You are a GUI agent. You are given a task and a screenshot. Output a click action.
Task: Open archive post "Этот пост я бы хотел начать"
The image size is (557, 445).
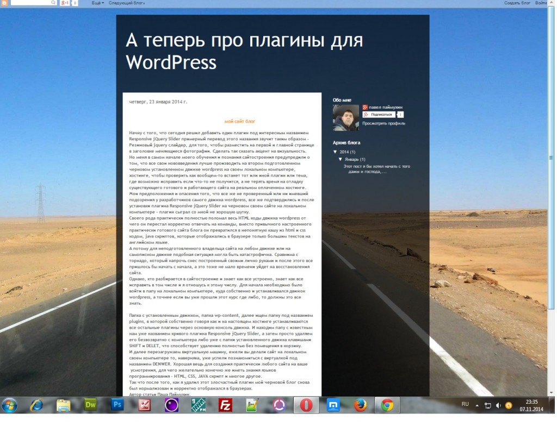376,169
